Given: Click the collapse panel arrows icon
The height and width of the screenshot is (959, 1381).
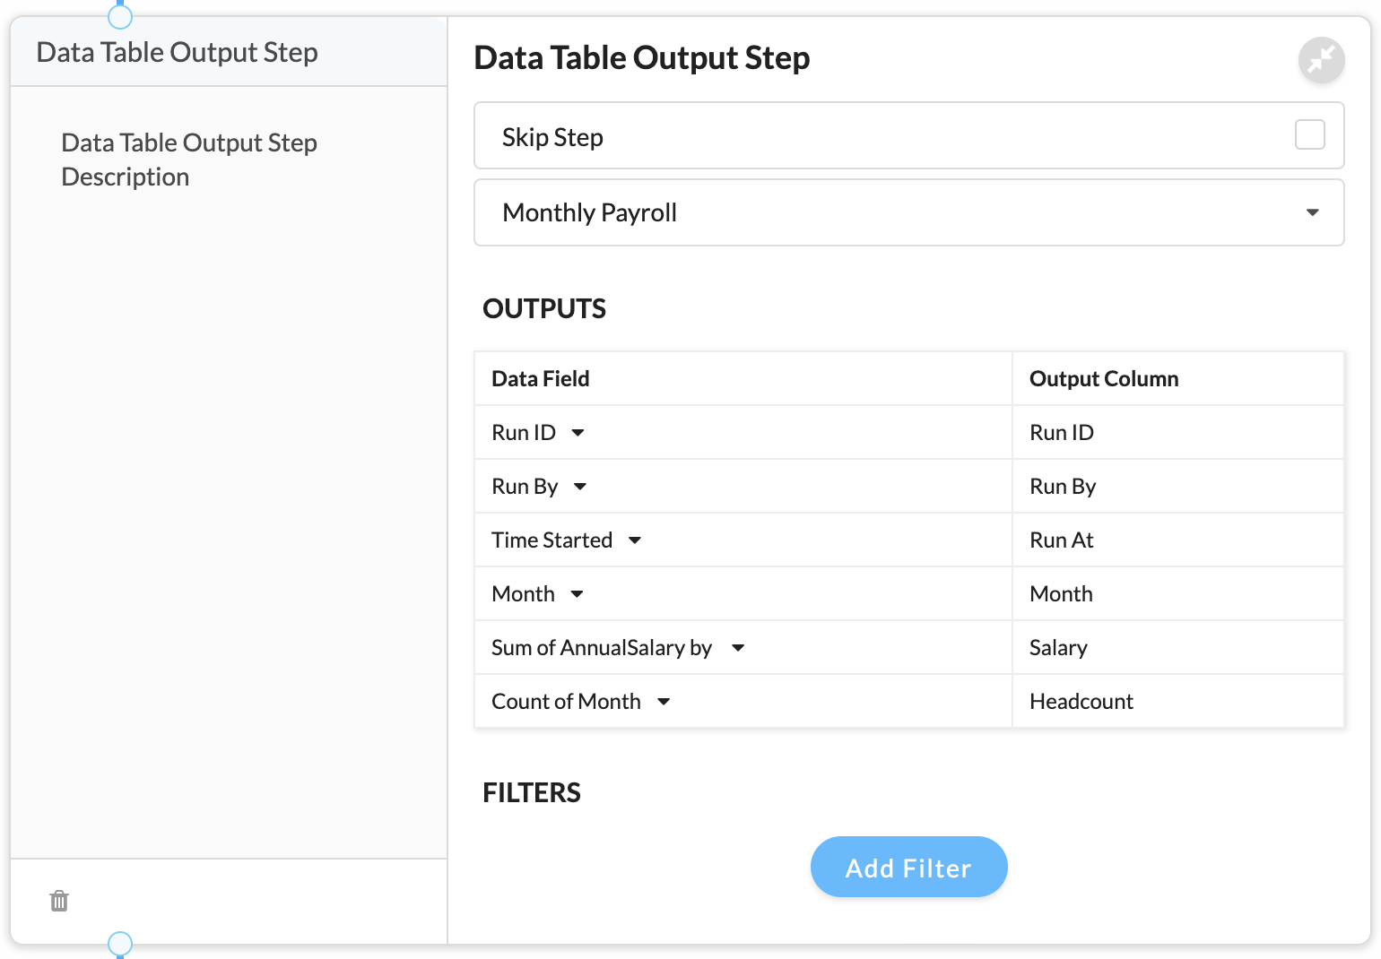Looking at the screenshot, I should tap(1321, 60).
